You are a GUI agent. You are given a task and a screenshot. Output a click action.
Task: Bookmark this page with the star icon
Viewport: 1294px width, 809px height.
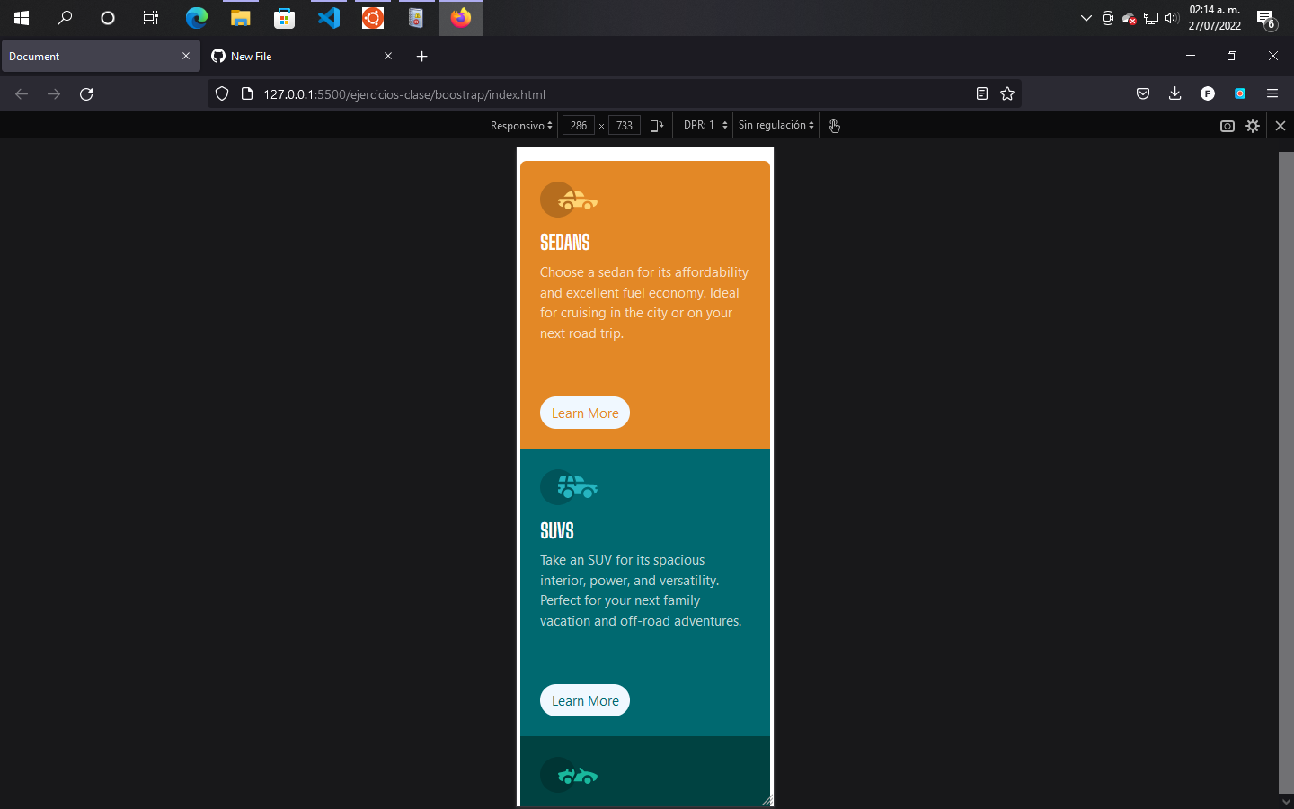[x=1006, y=93]
